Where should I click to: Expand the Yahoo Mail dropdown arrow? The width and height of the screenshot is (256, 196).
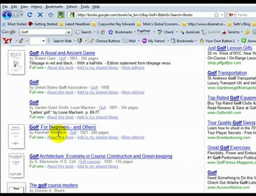139,41
